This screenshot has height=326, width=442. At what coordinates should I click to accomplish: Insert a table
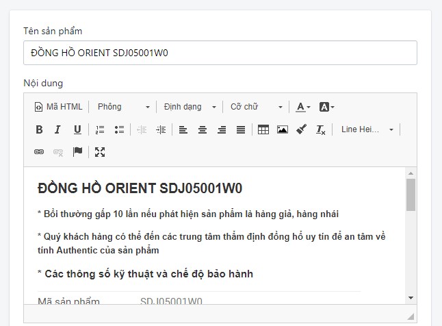pyautogui.click(x=263, y=129)
